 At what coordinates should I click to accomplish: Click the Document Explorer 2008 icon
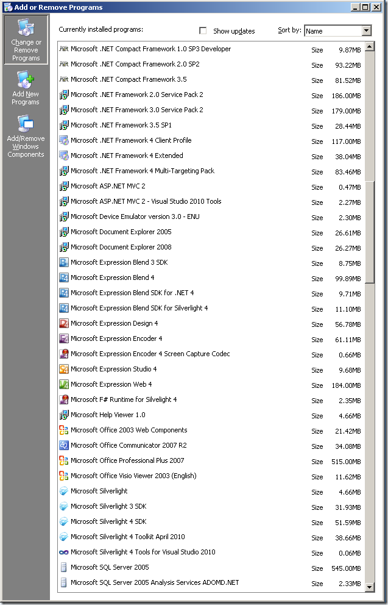pyautogui.click(x=63, y=247)
